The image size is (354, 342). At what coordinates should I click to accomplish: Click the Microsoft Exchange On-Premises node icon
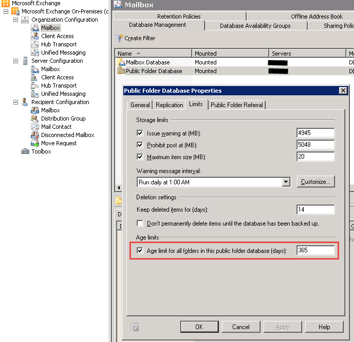15,11
